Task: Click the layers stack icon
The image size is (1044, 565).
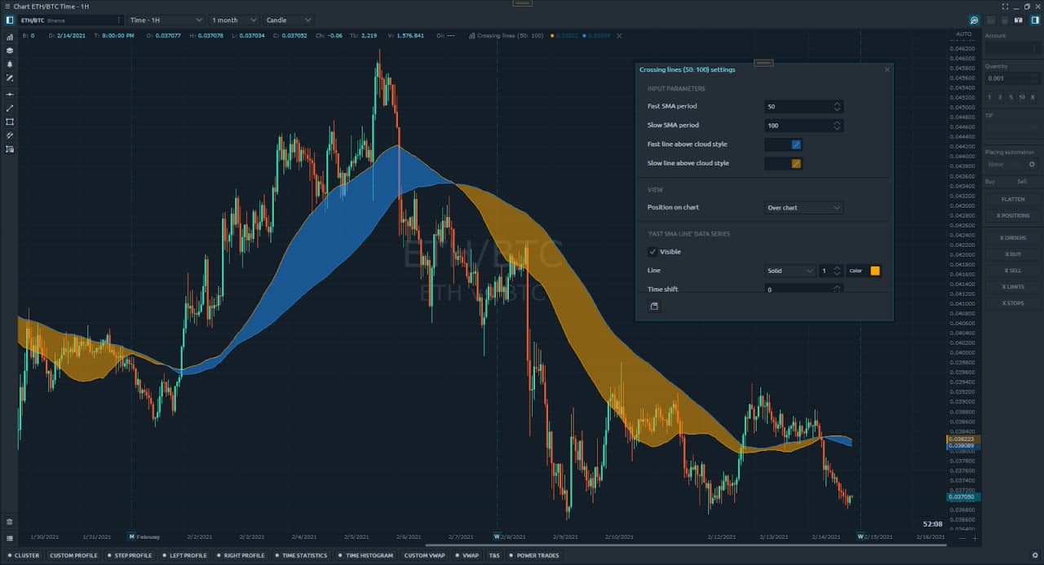Action: click(x=10, y=50)
